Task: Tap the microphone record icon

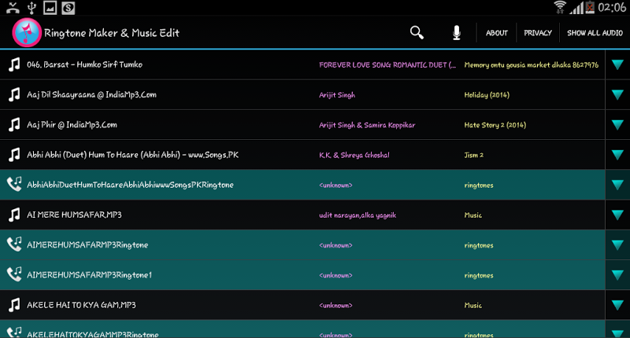Action: coord(457,33)
